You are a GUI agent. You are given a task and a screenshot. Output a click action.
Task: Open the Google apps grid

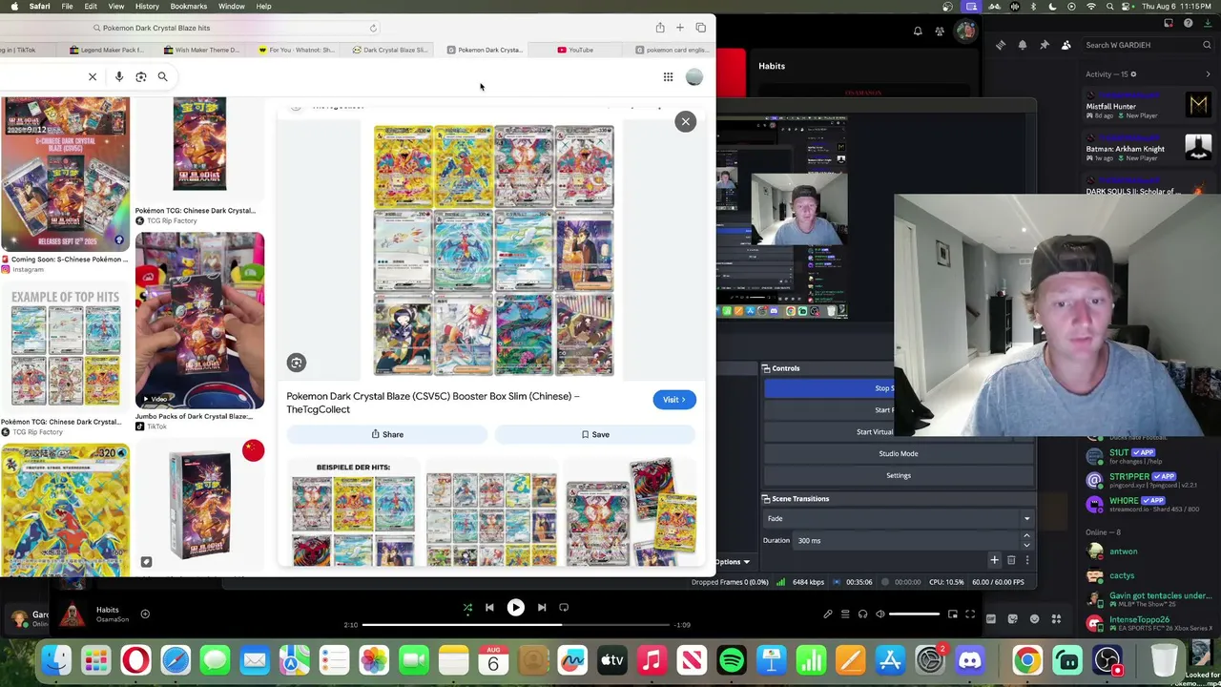[668, 77]
